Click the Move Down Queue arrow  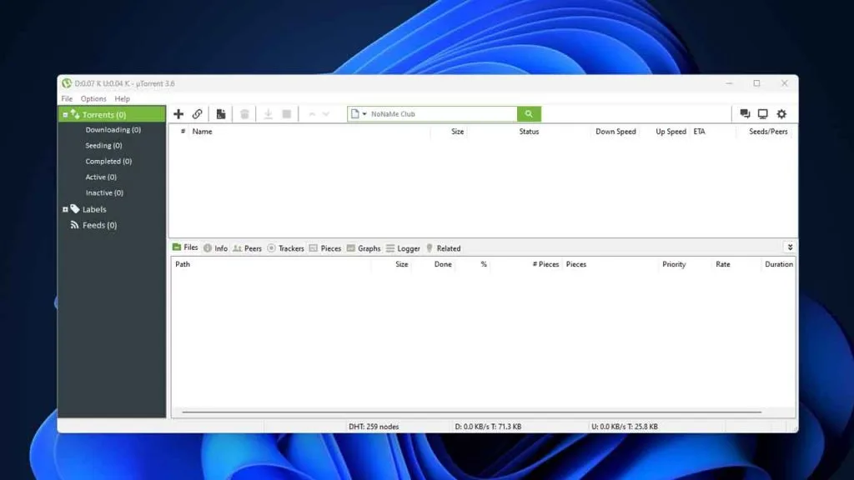pos(326,113)
